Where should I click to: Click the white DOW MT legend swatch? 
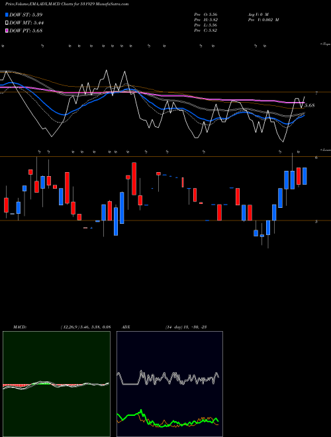[x=7, y=23]
